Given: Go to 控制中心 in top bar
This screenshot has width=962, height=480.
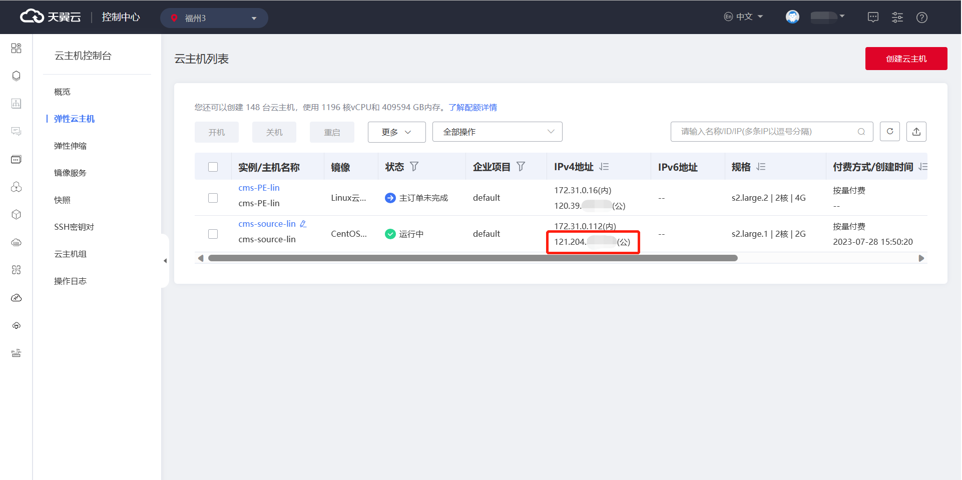Looking at the screenshot, I should tap(121, 17).
